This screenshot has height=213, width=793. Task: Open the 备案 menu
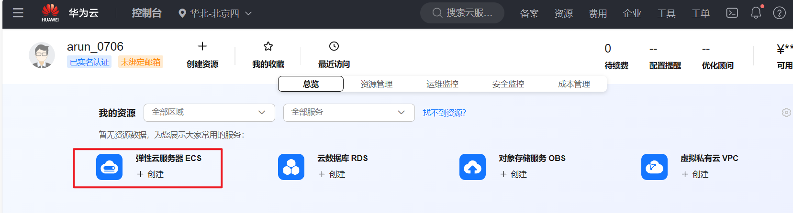point(529,13)
